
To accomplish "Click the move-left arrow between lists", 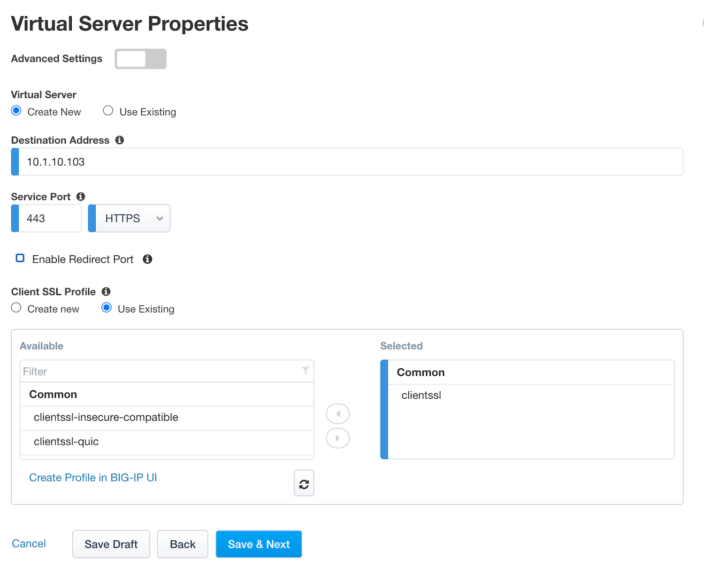I will coord(338,414).
